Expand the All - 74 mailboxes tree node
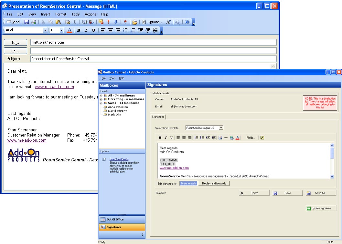This screenshot has height=244, width=342. click(101, 96)
